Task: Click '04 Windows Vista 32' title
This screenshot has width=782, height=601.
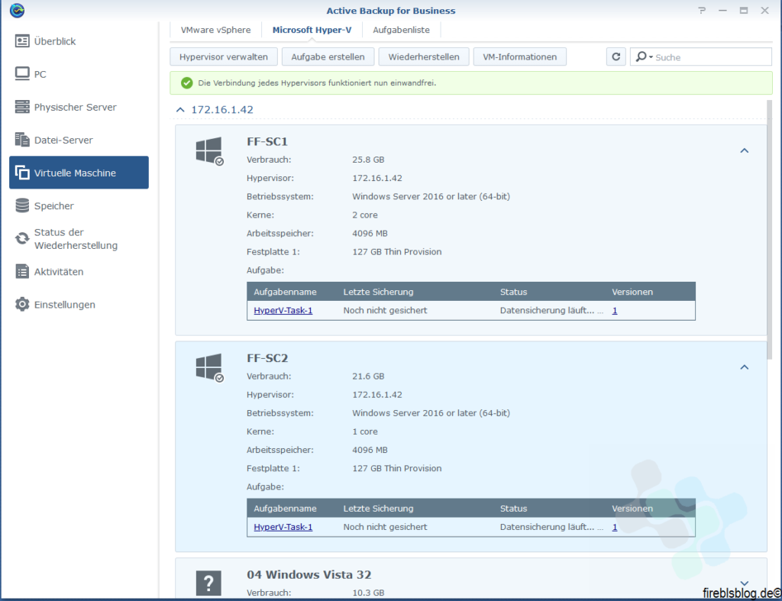Action: tap(309, 574)
